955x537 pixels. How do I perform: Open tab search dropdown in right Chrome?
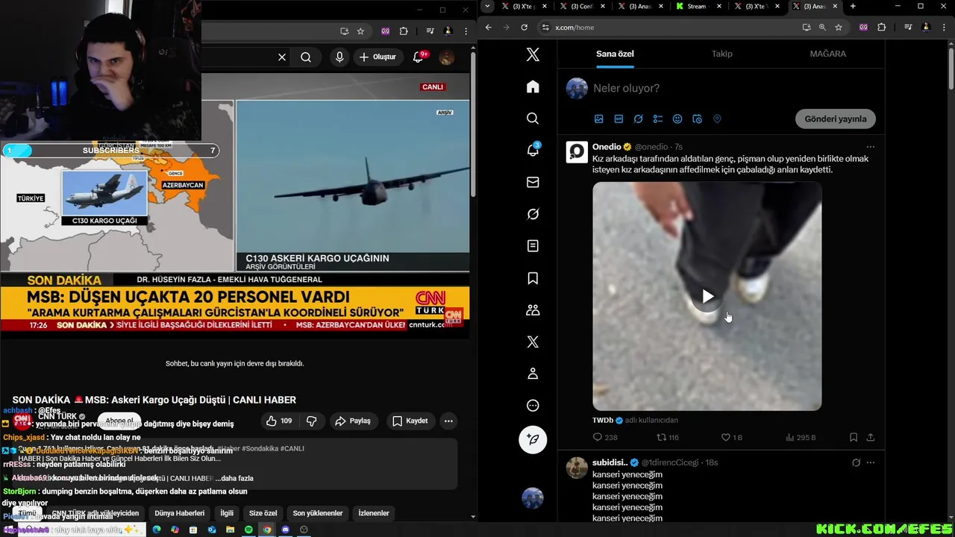click(x=487, y=6)
